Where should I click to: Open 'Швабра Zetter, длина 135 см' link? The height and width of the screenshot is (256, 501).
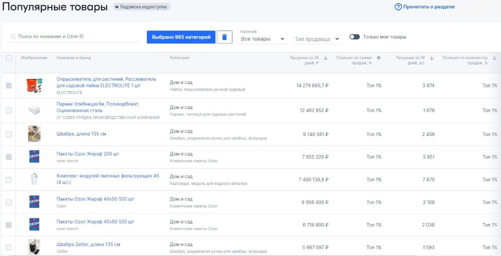[88, 244]
